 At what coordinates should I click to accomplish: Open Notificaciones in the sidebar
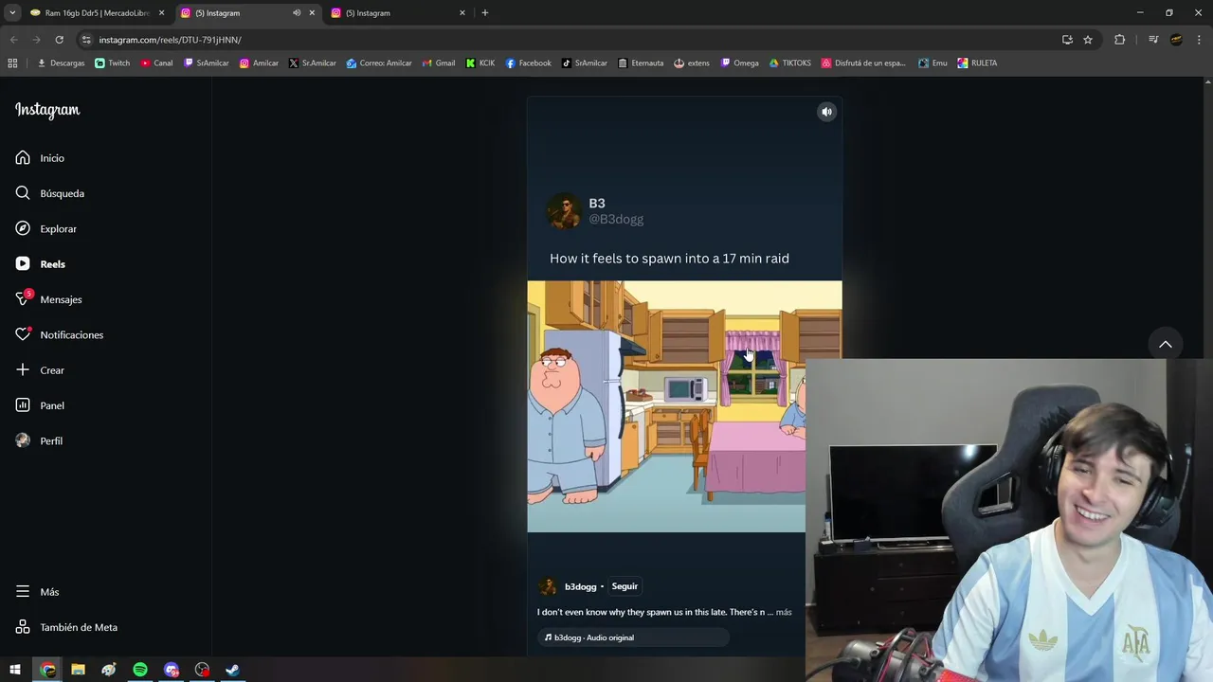(x=59, y=335)
